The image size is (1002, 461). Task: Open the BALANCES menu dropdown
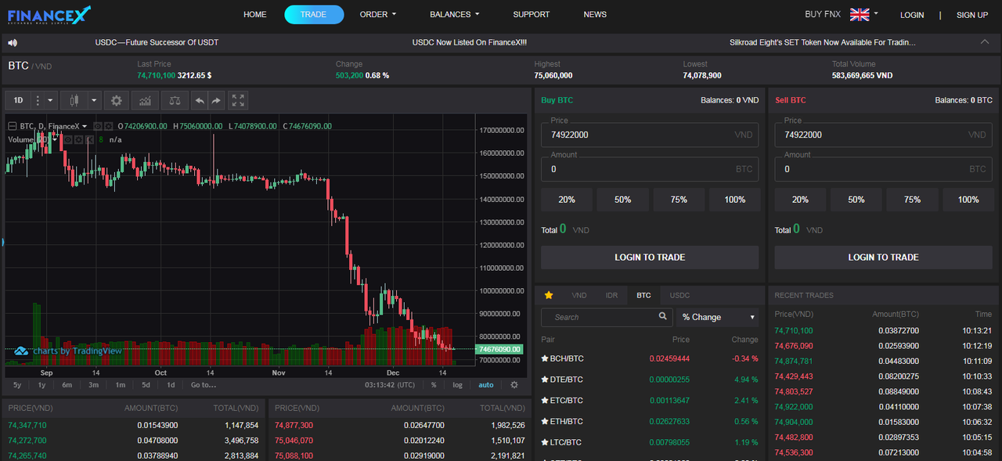click(x=454, y=14)
